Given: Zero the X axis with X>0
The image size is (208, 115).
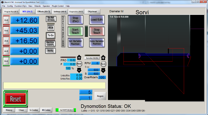Looking at the screenshot, I should (x=6, y=20).
